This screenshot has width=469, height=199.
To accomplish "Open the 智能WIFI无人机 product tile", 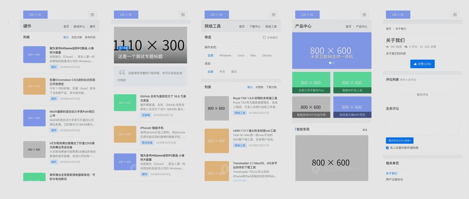I will tap(352, 83).
